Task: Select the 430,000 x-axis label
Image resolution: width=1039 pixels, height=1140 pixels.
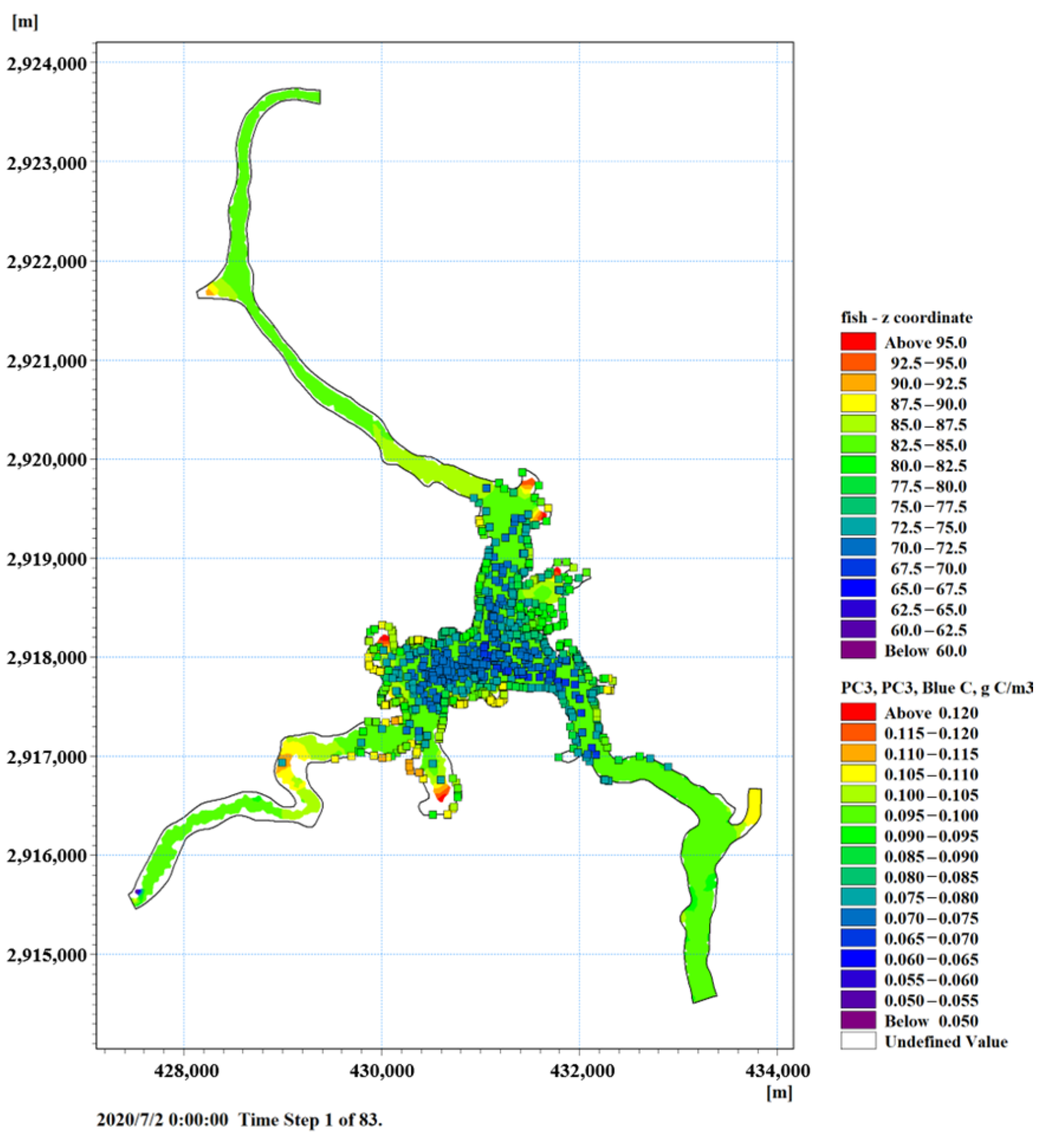Action: [381, 1071]
